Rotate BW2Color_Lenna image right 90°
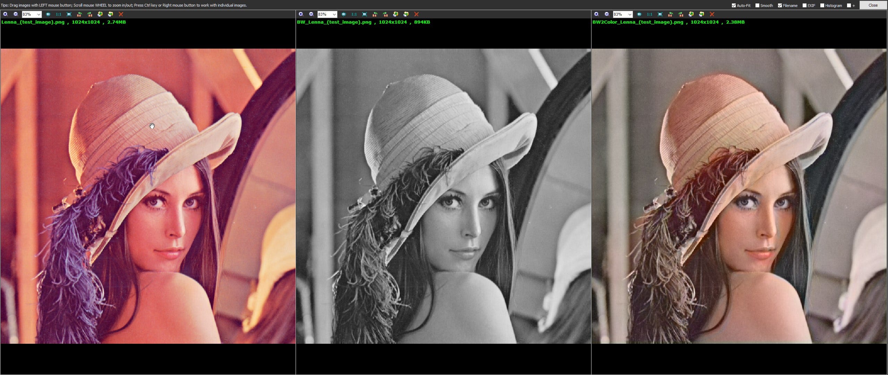This screenshot has width=888, height=375. click(x=681, y=14)
